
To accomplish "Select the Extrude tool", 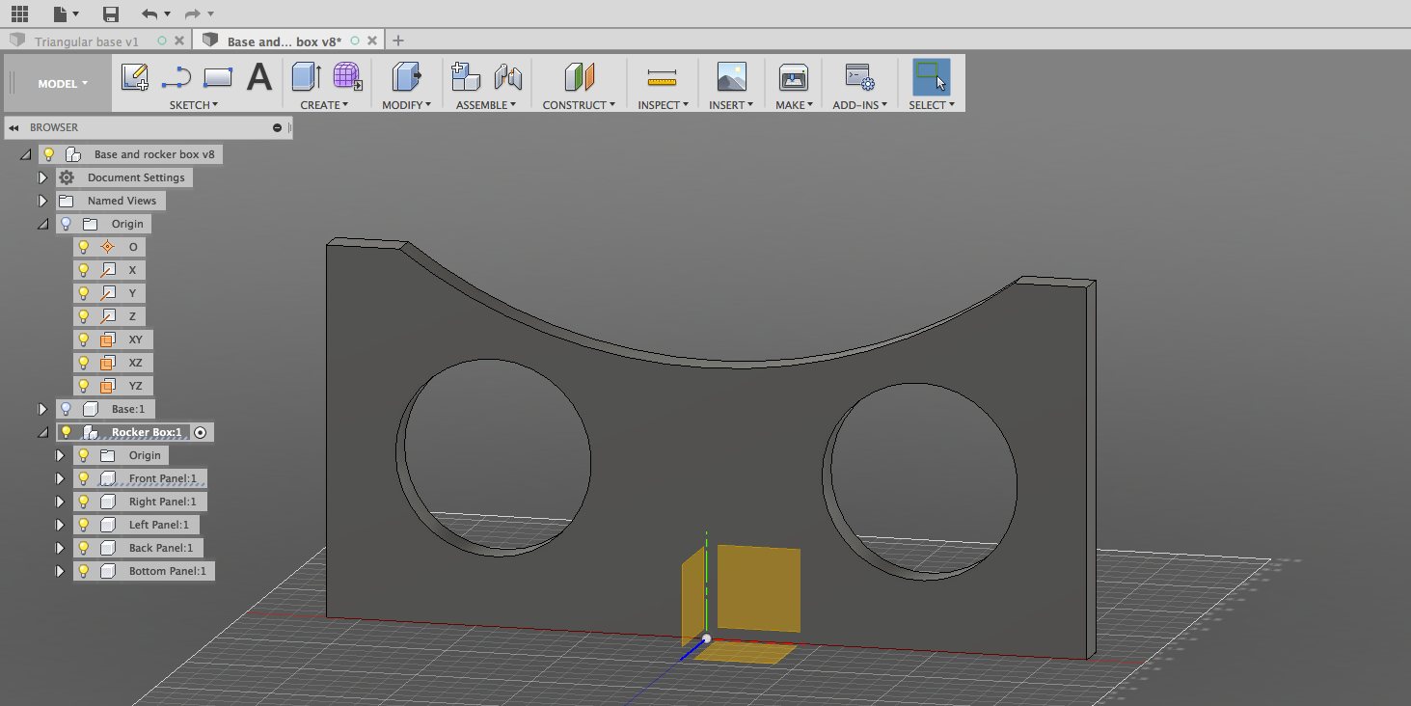I will 307,77.
